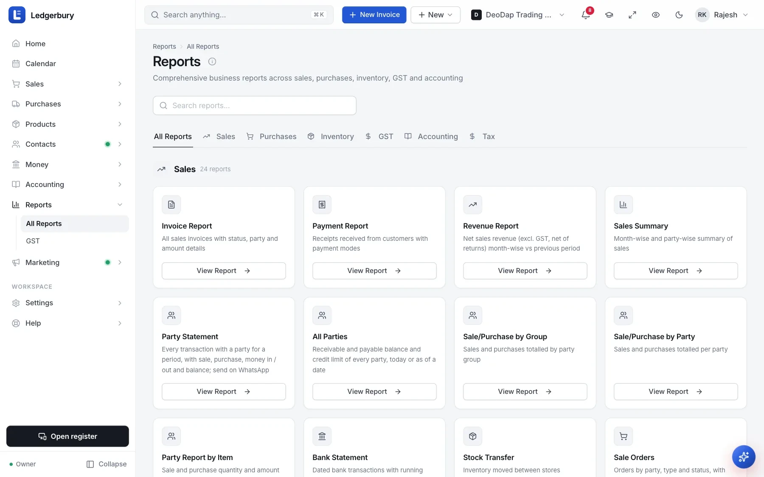764x477 pixels.
Task: Enter fullscreen with the expand arrows icon
Action: click(632, 15)
